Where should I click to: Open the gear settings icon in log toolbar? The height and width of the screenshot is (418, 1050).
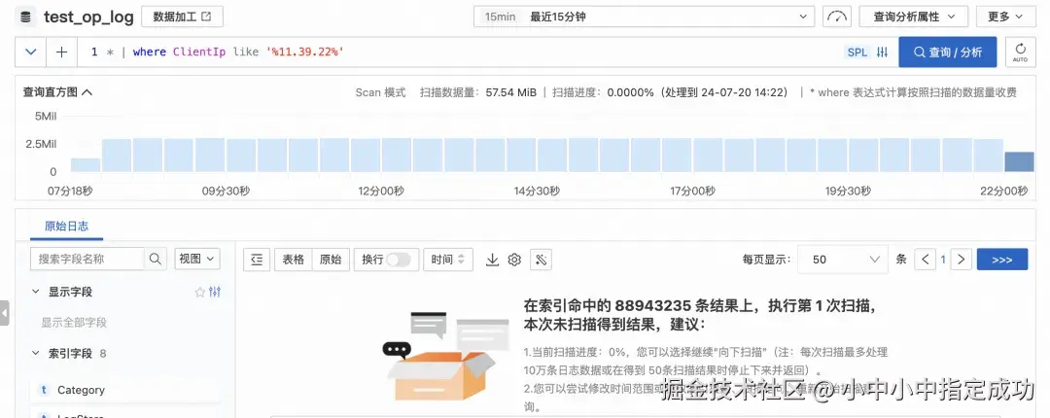click(514, 260)
